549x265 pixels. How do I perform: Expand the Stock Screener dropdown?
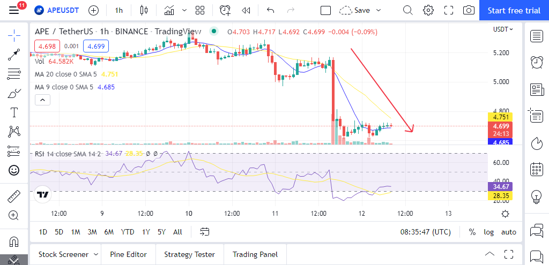tap(96, 254)
